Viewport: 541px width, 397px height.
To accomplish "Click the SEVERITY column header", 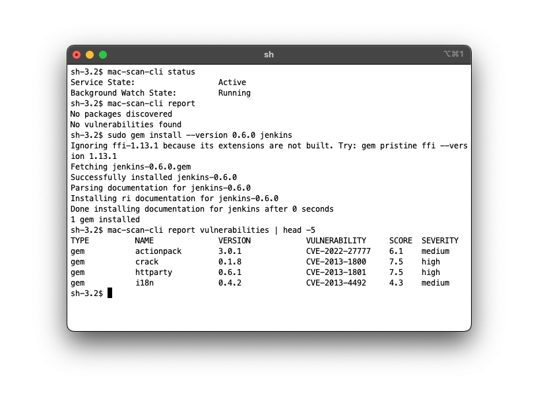I will point(440,241).
